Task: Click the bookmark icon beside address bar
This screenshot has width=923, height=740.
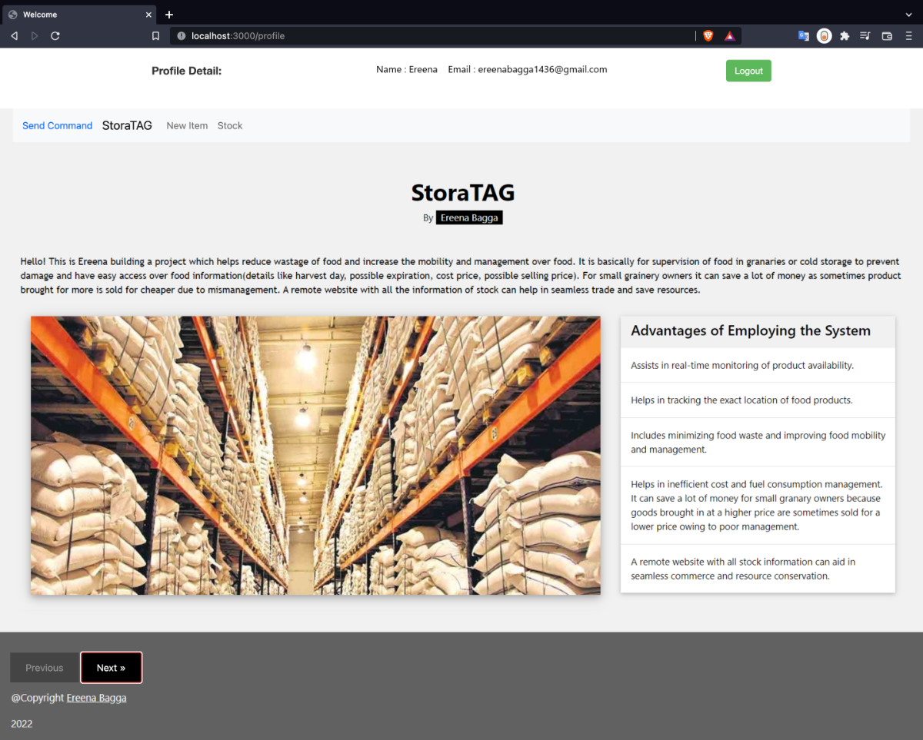Action: pyautogui.click(x=155, y=36)
